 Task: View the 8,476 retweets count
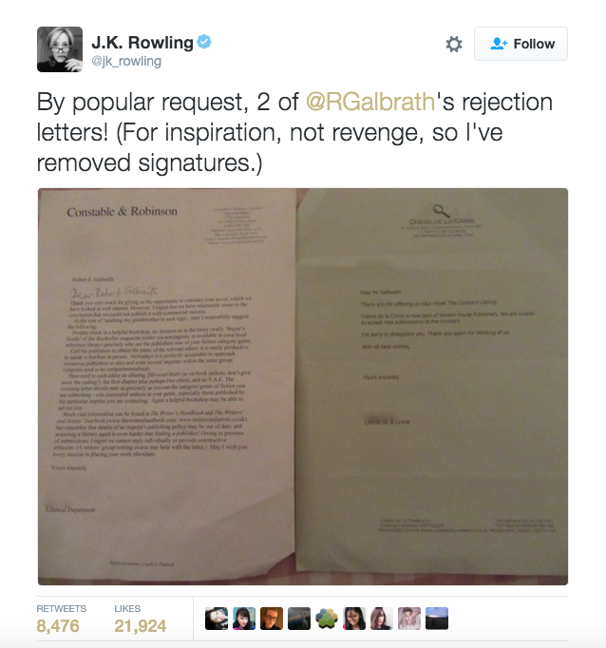click(x=58, y=626)
